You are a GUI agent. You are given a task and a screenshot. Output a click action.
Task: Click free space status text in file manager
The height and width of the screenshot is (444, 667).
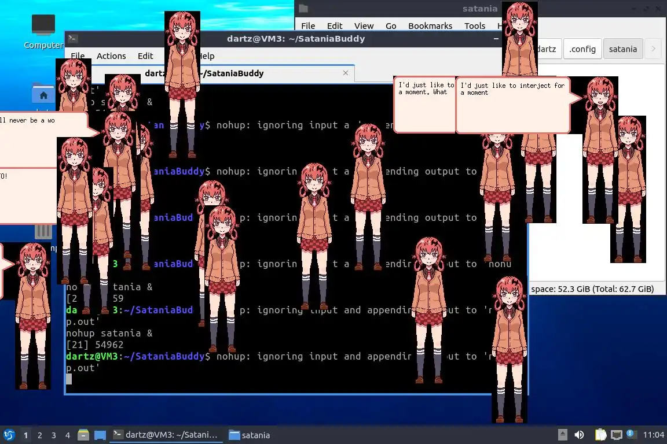click(592, 289)
